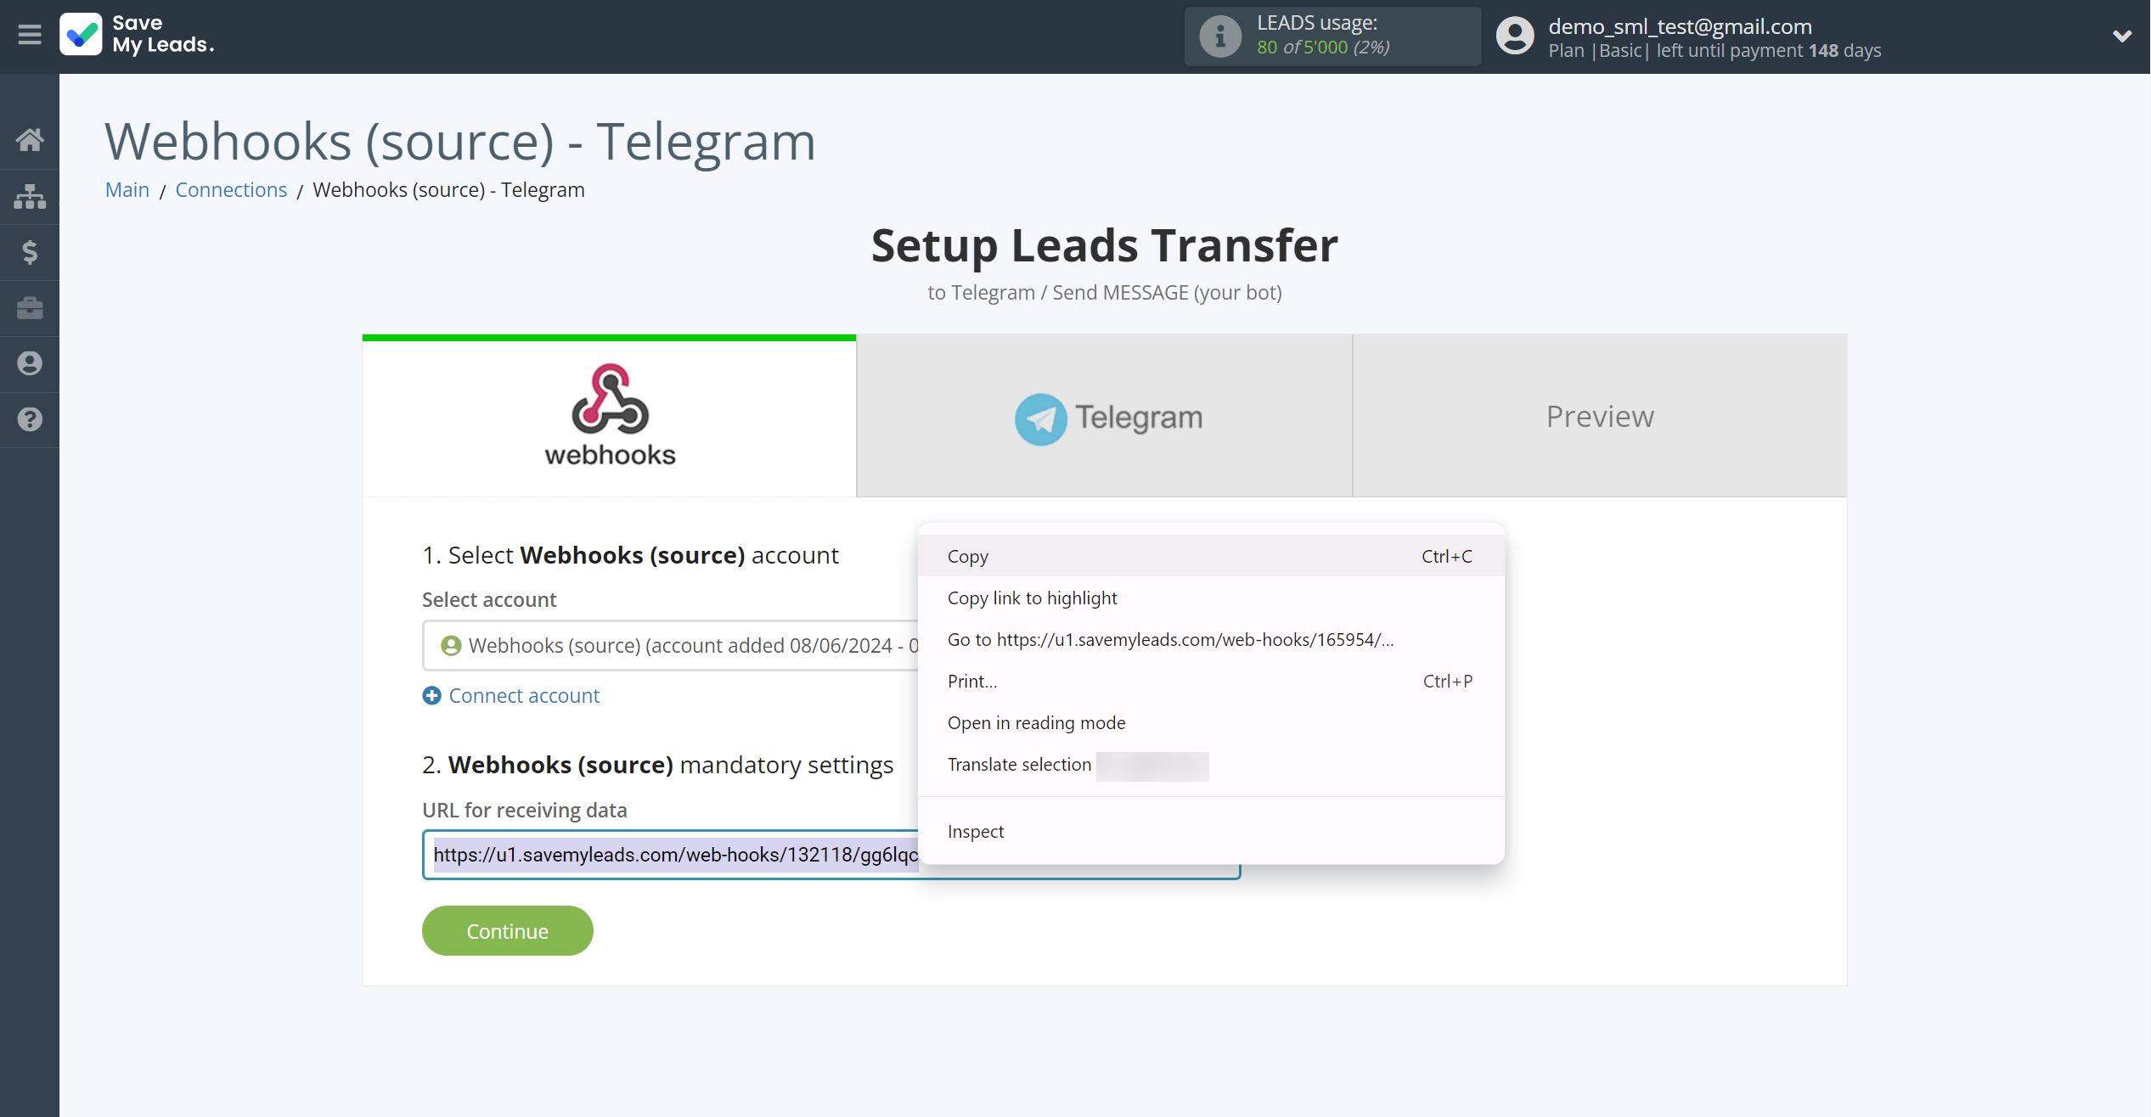
Task: Open the Select account dropdown
Action: click(671, 646)
